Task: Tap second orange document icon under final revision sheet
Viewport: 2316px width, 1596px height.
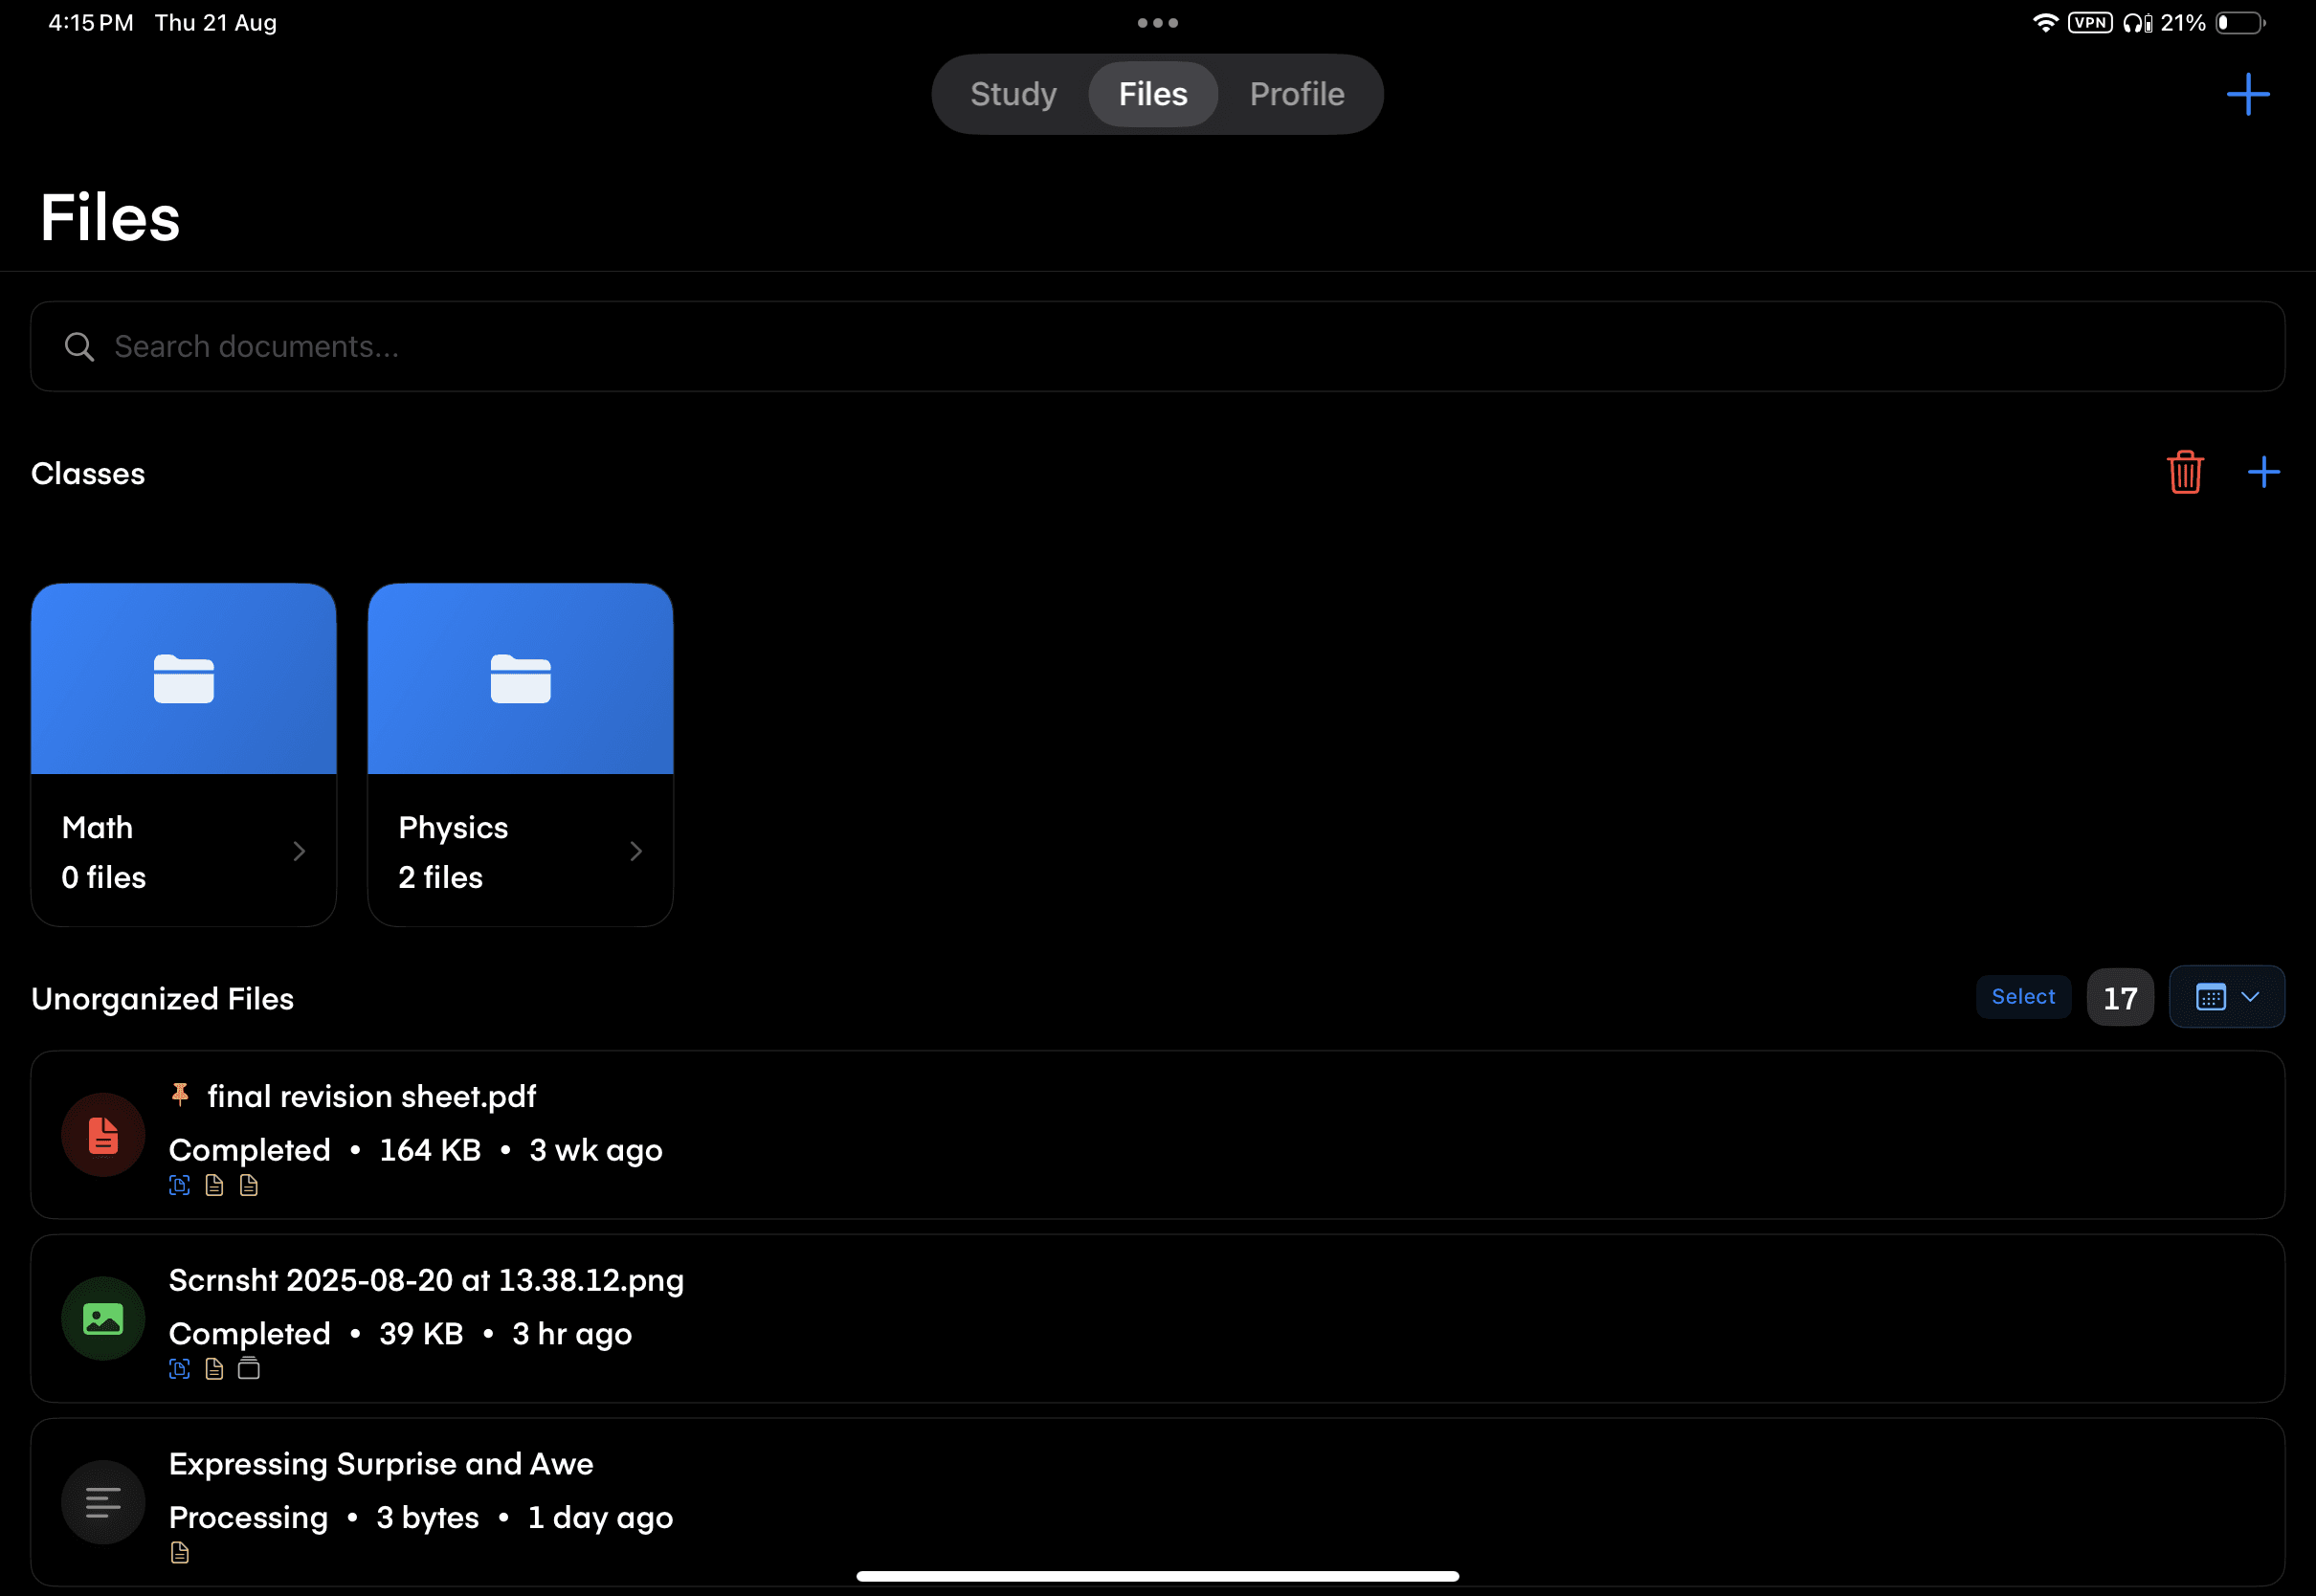Action: tap(249, 1186)
